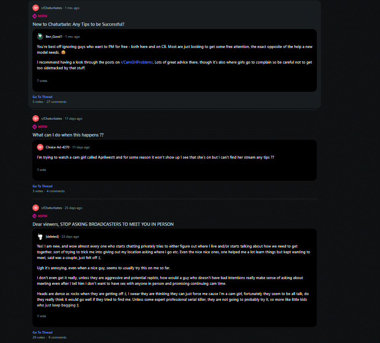This screenshot has height=343, width=380.
Task: Click the 18+ avatar on second post
Action: point(36,118)
